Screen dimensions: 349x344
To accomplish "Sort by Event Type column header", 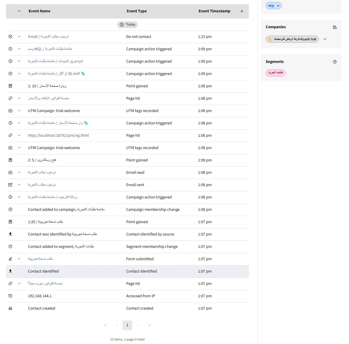I will coord(137,11).
